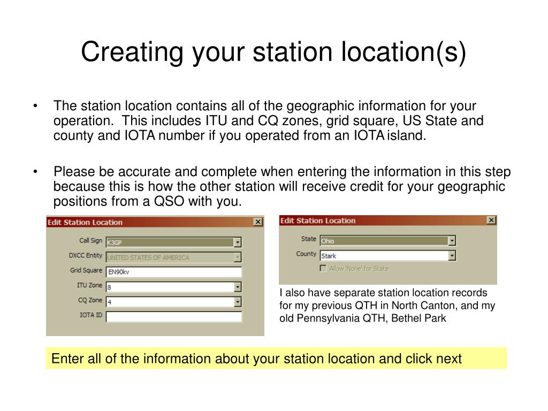Click the ITU Zone label
This screenshot has height=411, width=548.
(x=89, y=285)
